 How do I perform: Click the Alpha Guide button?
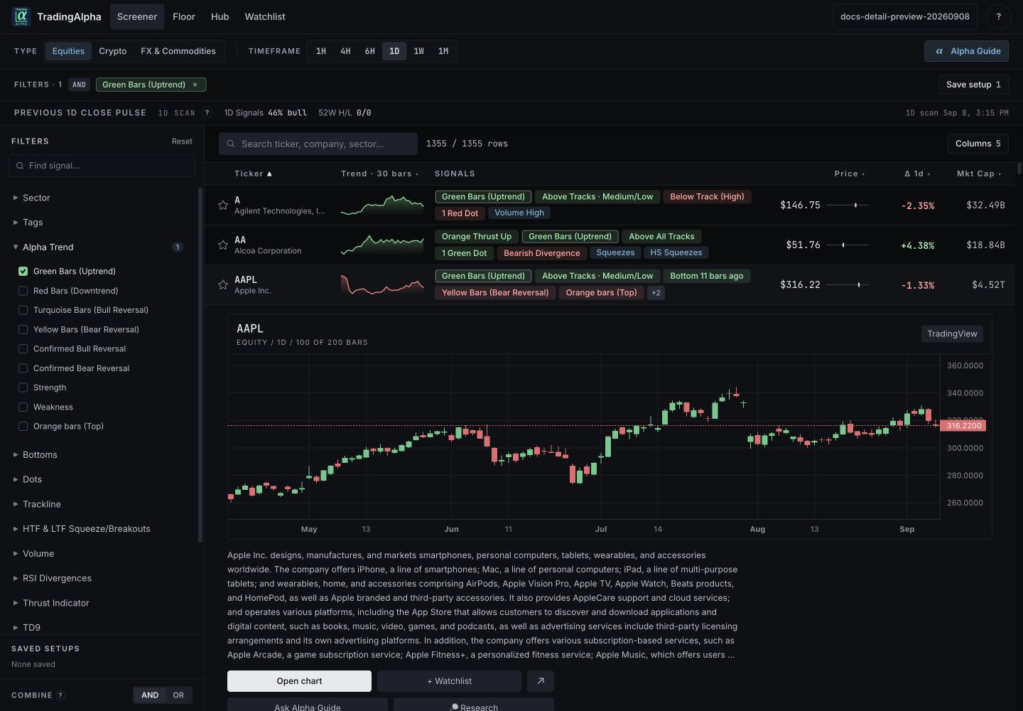coord(966,51)
